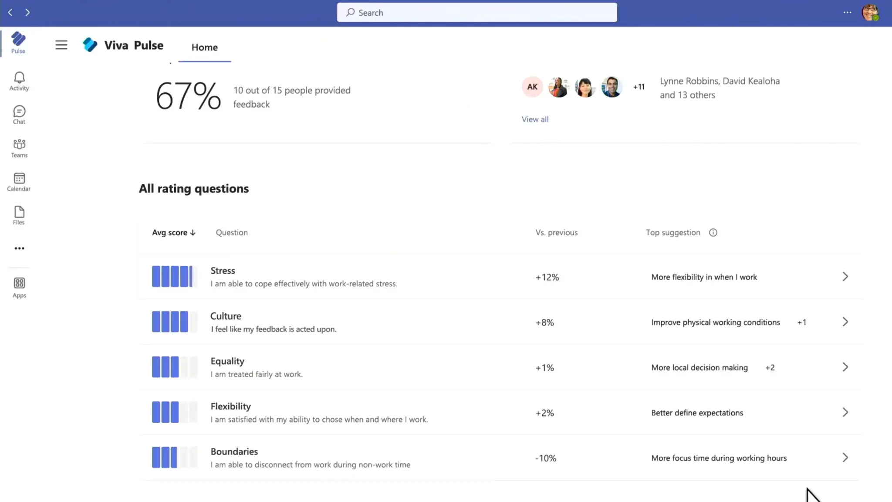Click in the Search field

[x=476, y=13]
